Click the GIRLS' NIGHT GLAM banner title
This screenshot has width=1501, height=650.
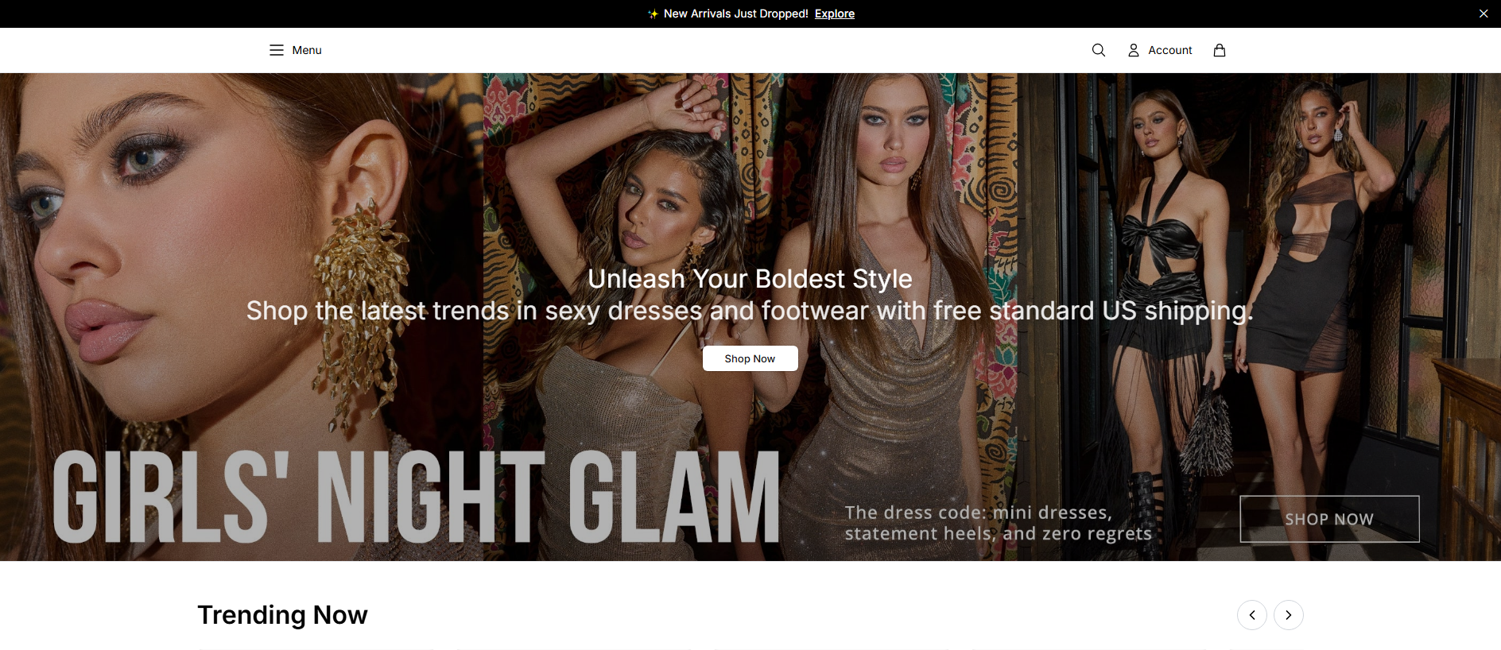point(416,497)
